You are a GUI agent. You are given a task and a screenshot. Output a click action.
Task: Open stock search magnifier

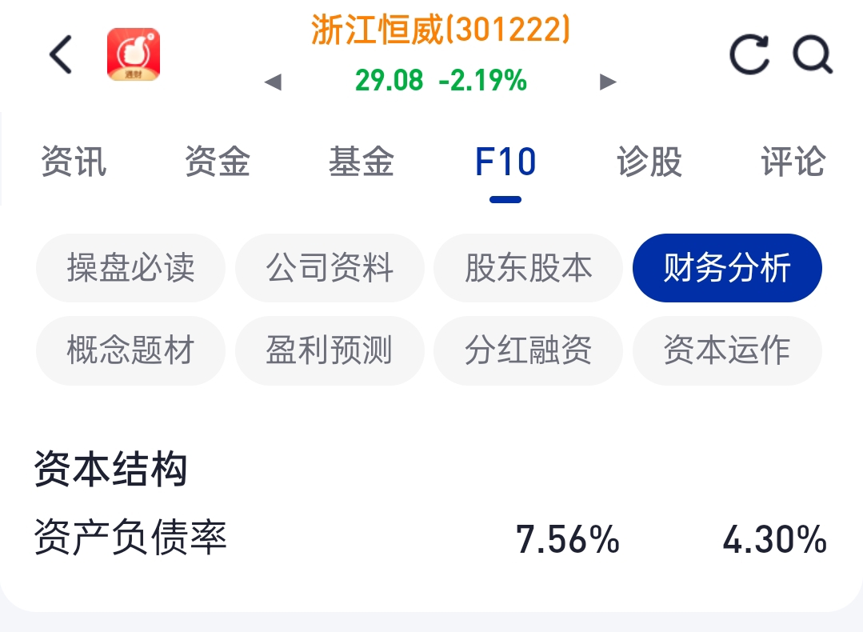813,54
